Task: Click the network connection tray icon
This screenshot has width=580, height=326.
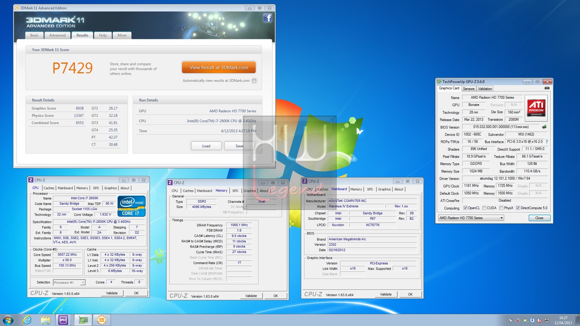Action: (x=547, y=320)
